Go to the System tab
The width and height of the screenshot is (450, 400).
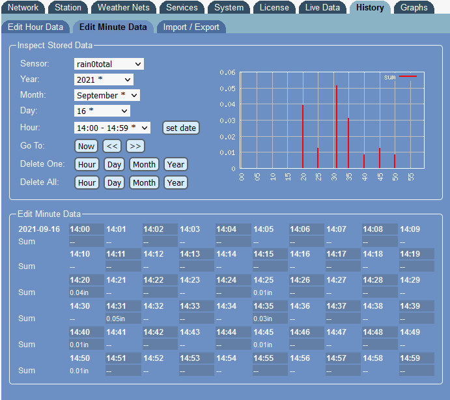(229, 7)
